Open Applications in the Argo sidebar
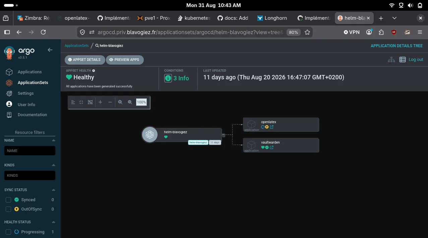428x238 pixels. (29, 72)
